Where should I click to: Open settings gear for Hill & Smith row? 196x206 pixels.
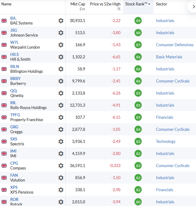[x=61, y=57]
